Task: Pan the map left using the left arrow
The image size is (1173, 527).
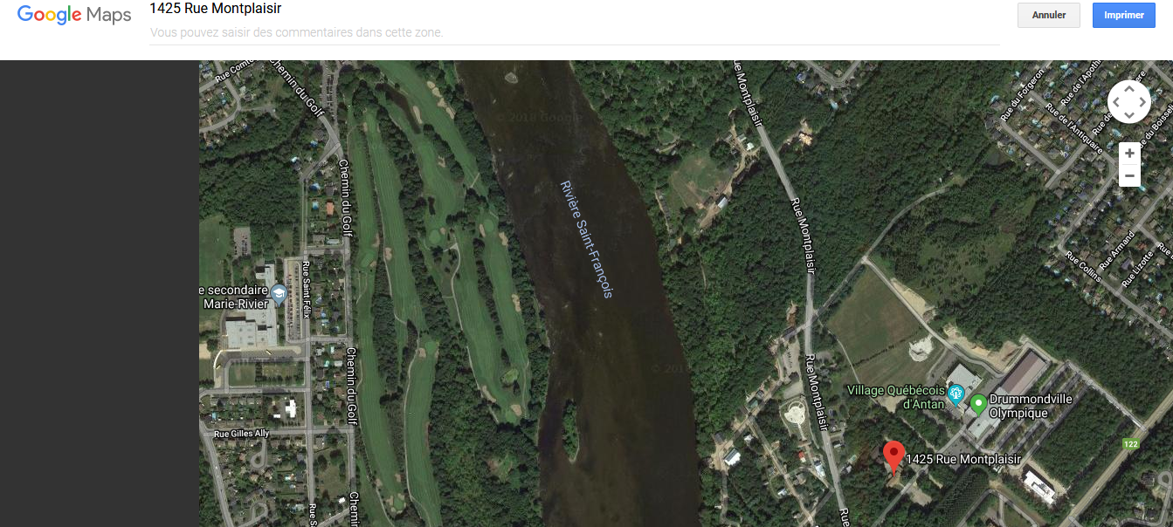Action: [1116, 102]
